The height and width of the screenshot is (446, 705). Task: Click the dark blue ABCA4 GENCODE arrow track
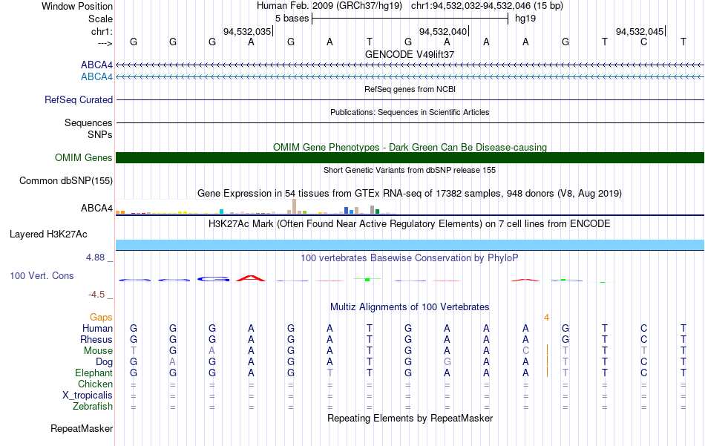[410, 65]
